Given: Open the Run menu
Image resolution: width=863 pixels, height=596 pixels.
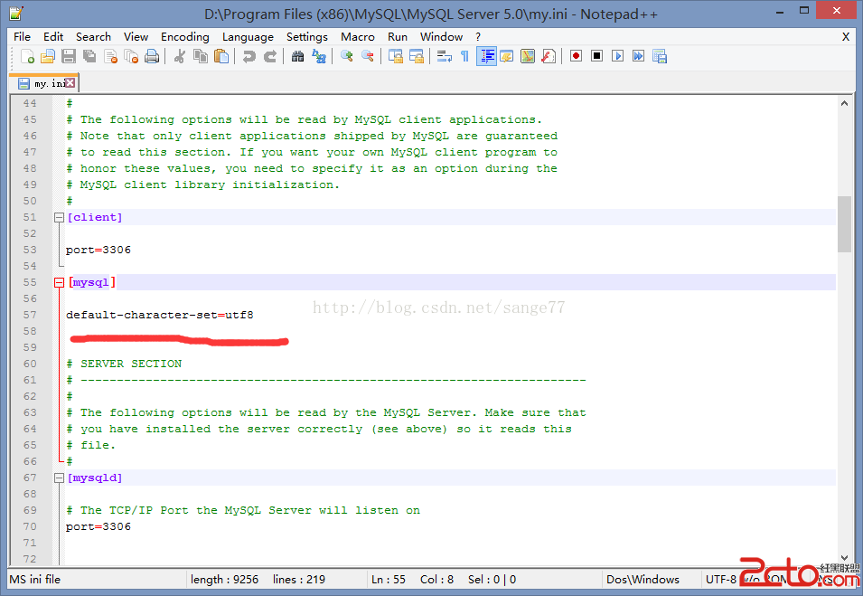Looking at the screenshot, I should pyautogui.click(x=398, y=37).
